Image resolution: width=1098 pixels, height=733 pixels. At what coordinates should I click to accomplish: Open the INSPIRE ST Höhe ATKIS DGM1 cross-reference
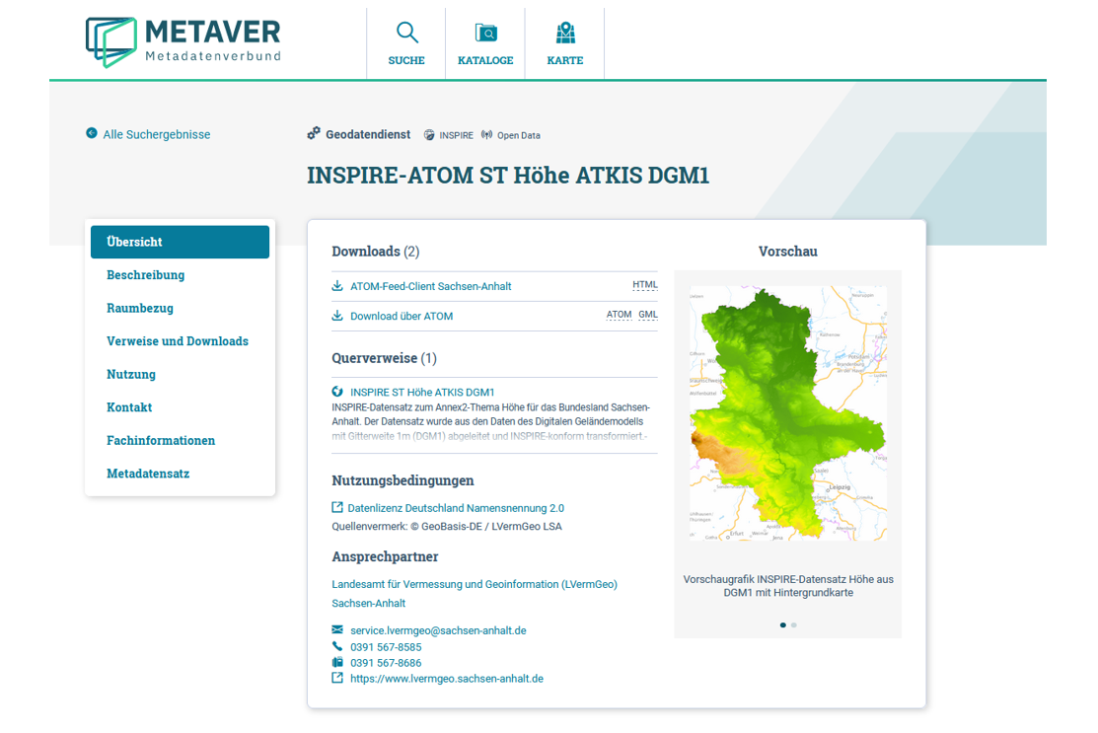click(x=422, y=392)
